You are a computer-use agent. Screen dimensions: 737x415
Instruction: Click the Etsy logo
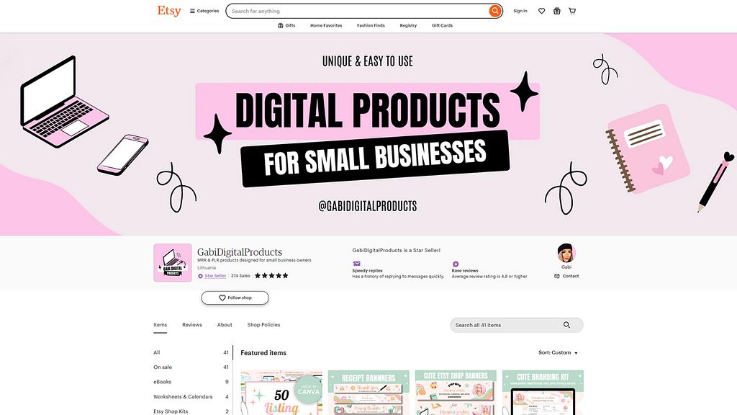168,11
